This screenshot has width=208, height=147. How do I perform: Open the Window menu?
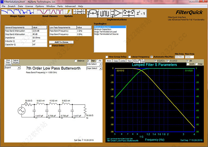[51, 6]
